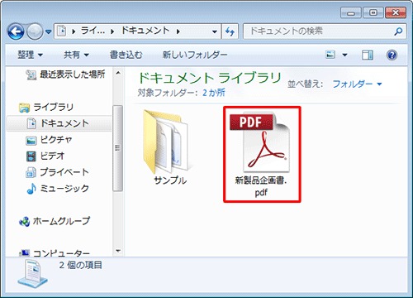413x298 pixels.
Task: Click the 2 か所 locations link
Action: (x=214, y=93)
